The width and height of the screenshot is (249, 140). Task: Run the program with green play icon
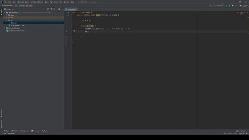(x=226, y=5)
